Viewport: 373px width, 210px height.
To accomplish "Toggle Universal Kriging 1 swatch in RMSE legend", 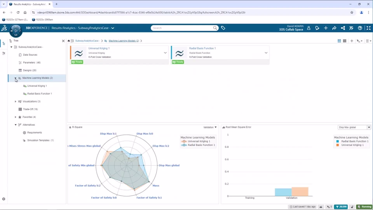I will [x=338, y=145].
